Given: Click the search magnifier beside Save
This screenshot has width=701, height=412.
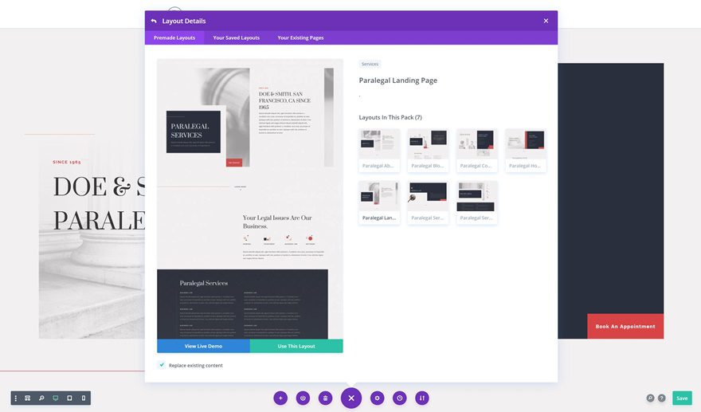Looking at the screenshot, I should coord(651,398).
